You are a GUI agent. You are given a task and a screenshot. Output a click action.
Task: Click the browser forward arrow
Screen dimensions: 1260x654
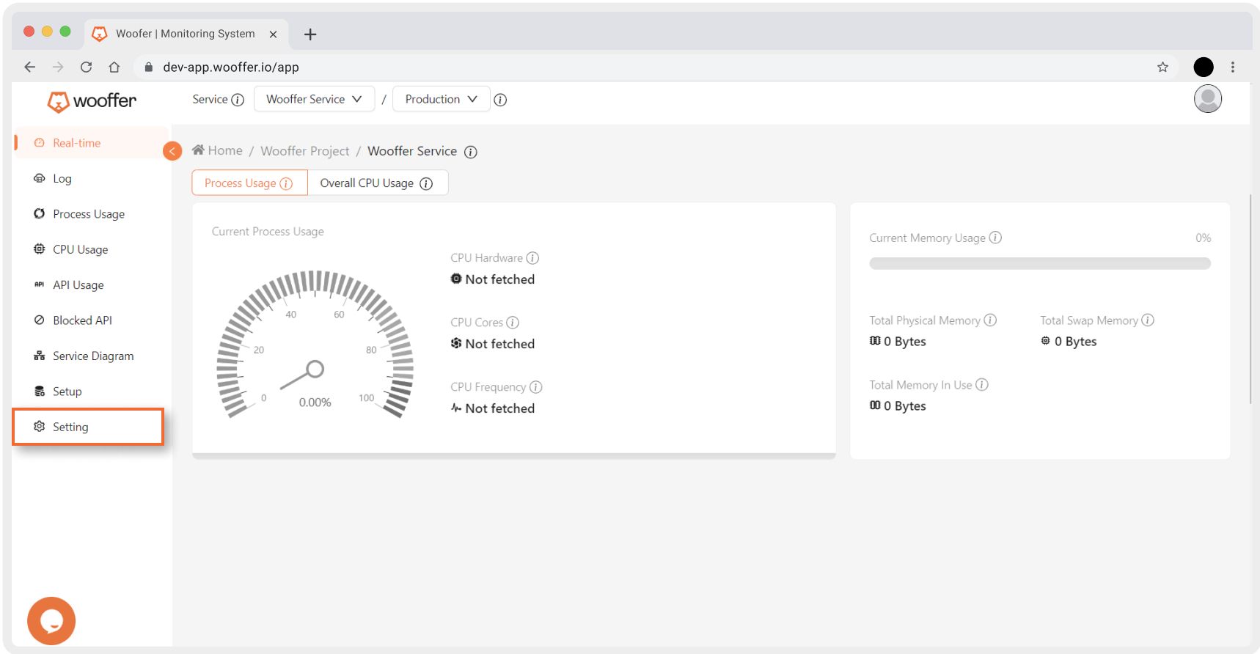(x=58, y=67)
